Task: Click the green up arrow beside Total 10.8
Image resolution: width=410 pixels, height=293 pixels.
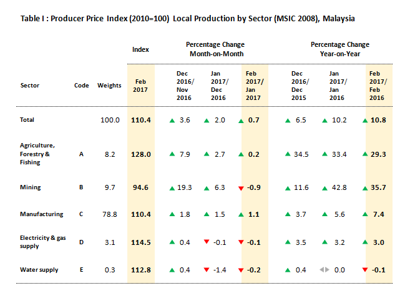Action: 366,120
